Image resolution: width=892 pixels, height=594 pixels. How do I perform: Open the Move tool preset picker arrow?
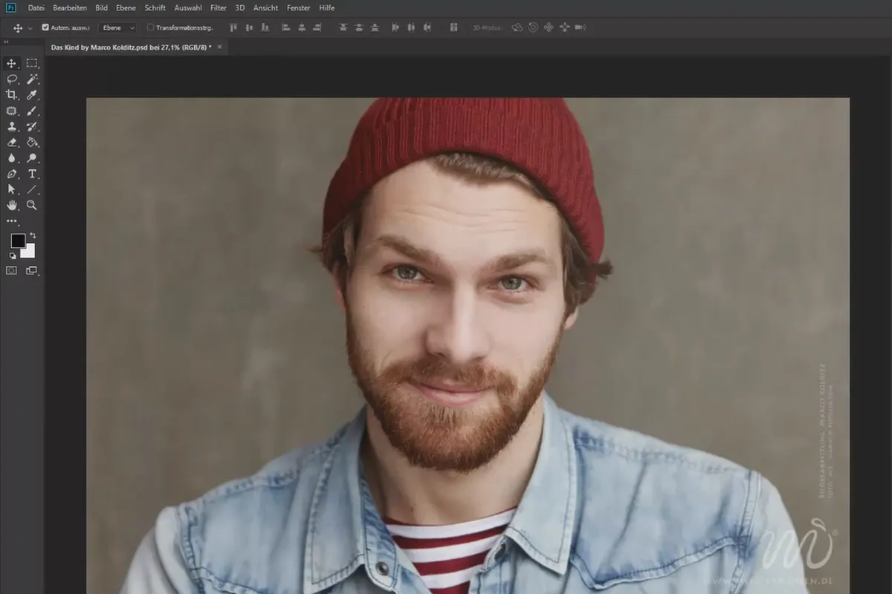(x=30, y=27)
